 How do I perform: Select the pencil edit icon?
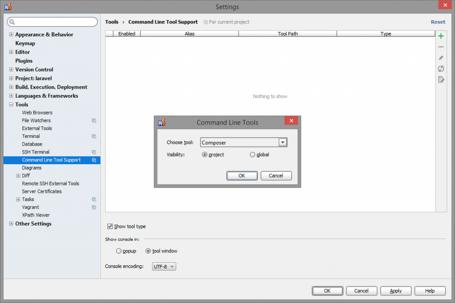pyautogui.click(x=441, y=57)
